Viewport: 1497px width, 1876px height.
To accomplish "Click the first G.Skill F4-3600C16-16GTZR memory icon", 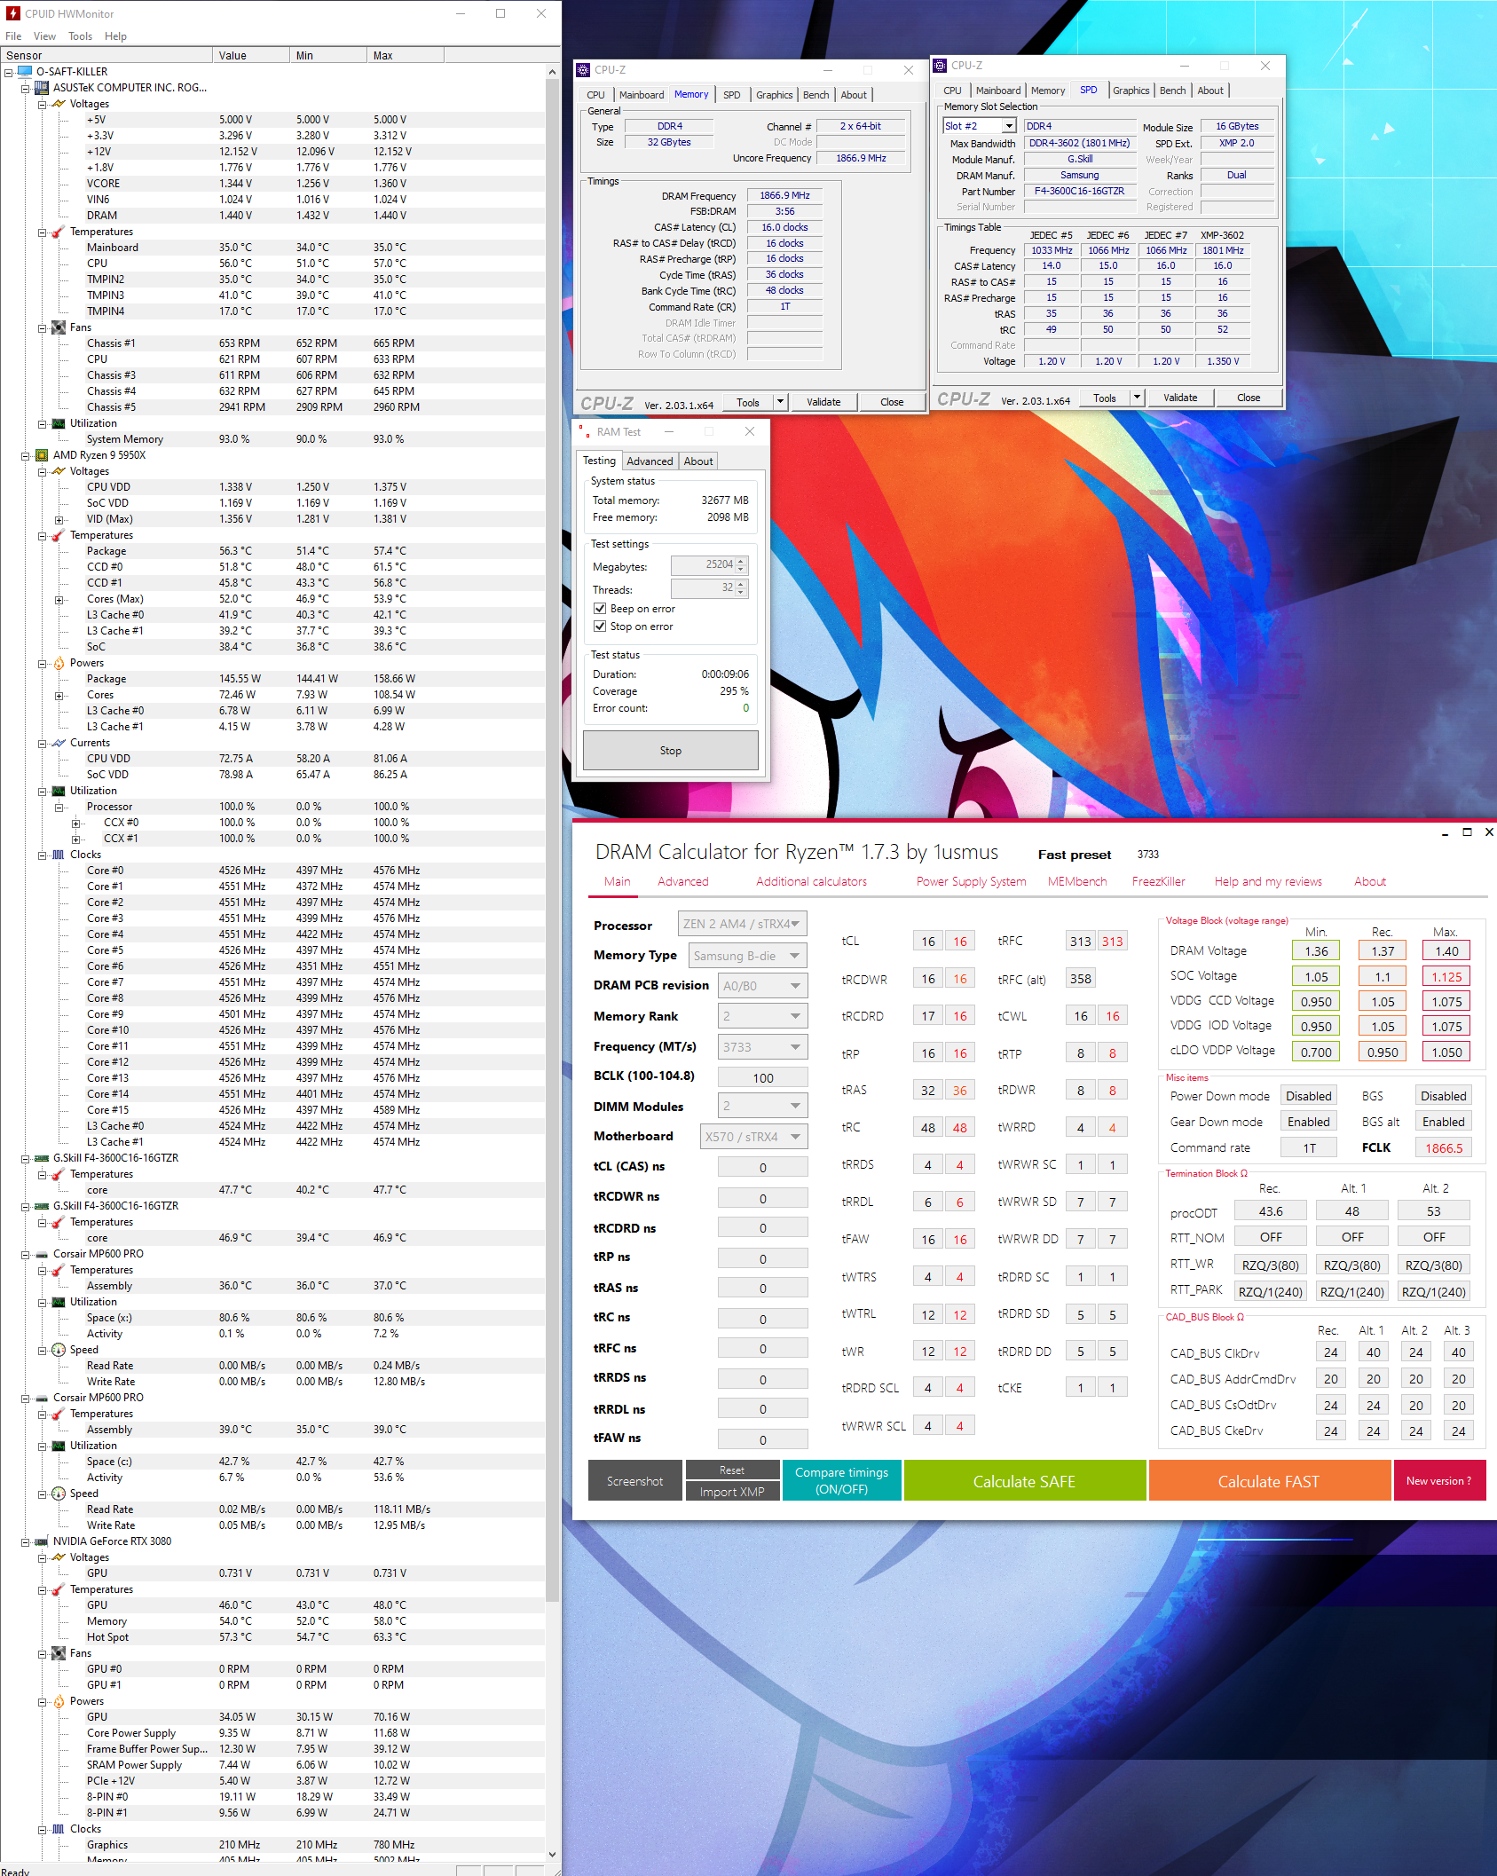I will 41,1158.
